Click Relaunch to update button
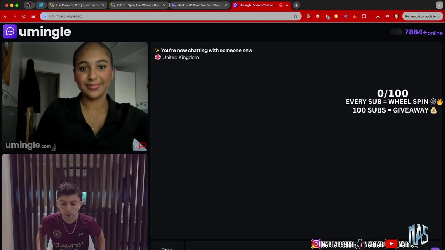The width and height of the screenshot is (445, 250). tap(420, 16)
